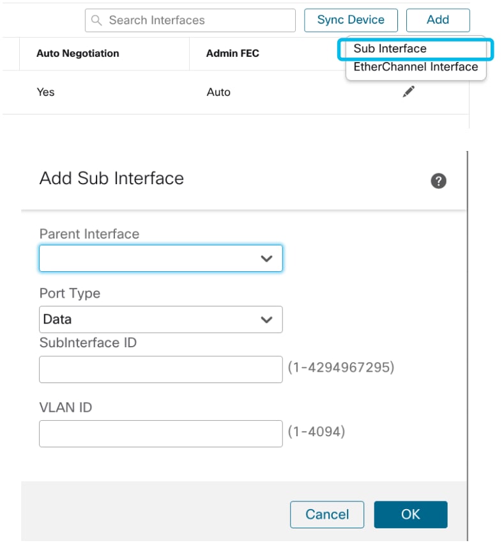
Task: Open the help question mark icon
Action: [438, 181]
